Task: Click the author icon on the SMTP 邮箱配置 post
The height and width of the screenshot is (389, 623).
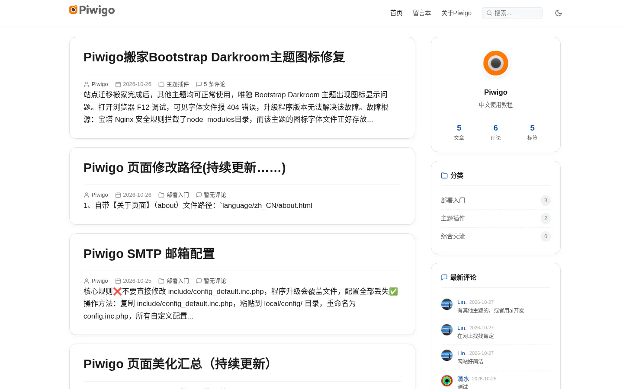Action: coord(87,281)
